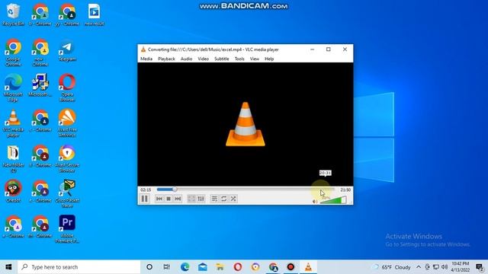Open the Media menu

pos(146,59)
